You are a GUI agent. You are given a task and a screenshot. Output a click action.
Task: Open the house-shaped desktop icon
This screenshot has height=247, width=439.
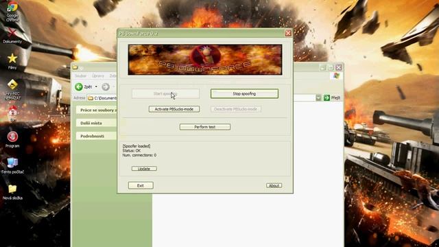(12, 113)
